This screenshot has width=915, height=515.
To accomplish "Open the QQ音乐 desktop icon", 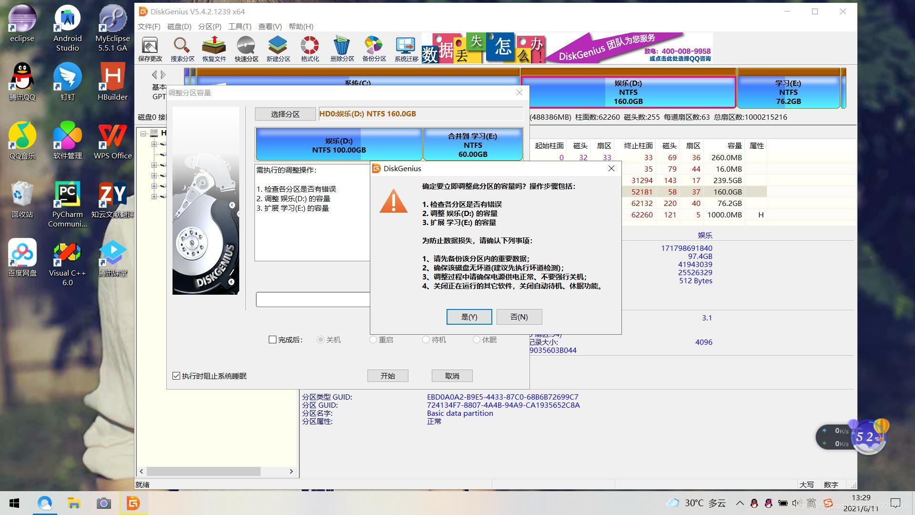I will (x=22, y=140).
